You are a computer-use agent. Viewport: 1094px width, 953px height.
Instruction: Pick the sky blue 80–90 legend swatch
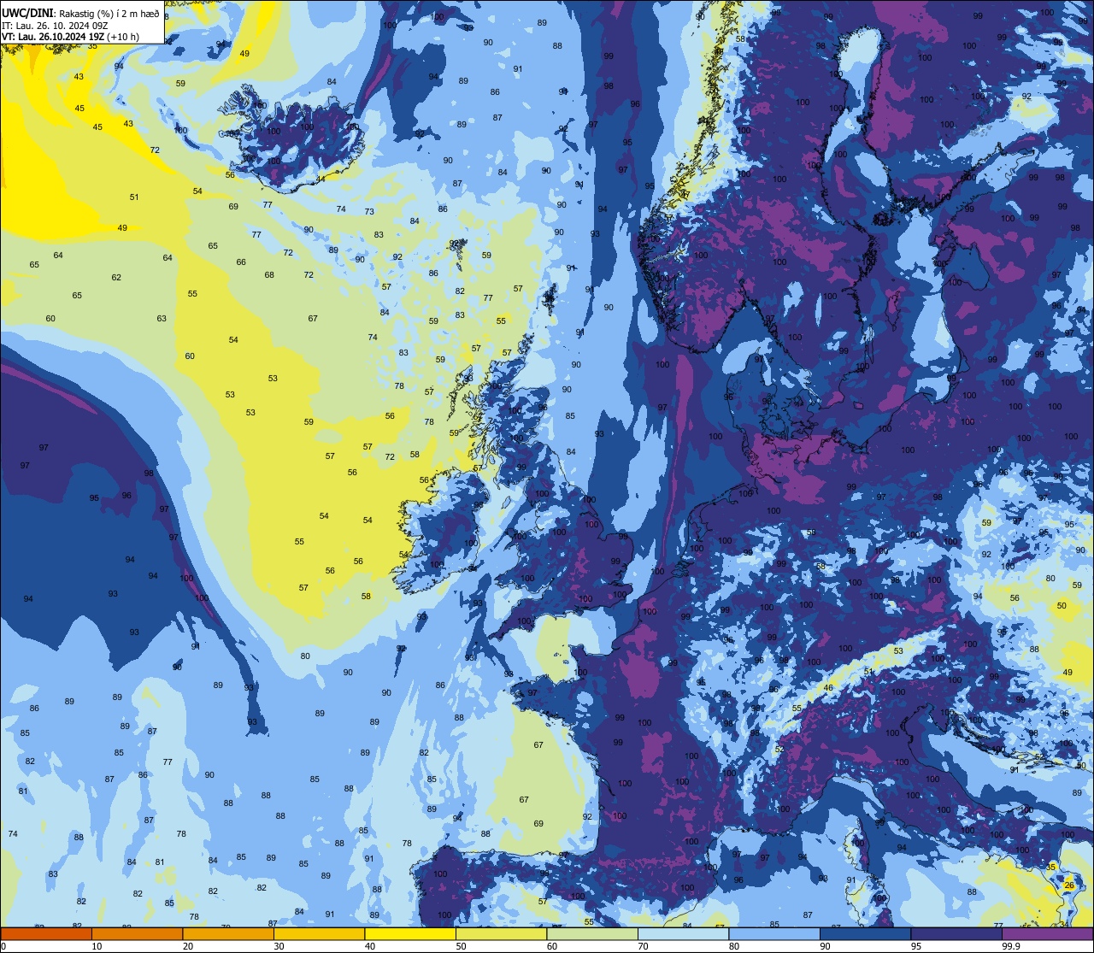pyautogui.click(x=774, y=933)
